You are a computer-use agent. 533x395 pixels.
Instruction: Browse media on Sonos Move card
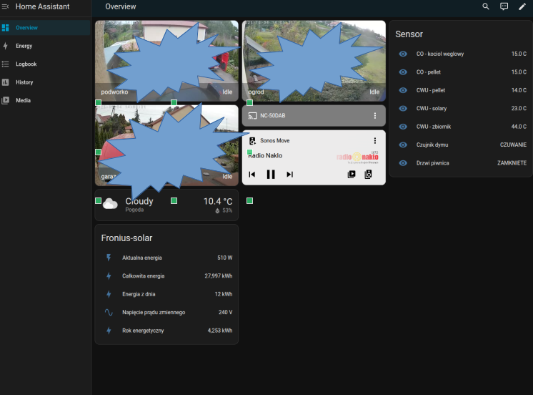tap(351, 174)
